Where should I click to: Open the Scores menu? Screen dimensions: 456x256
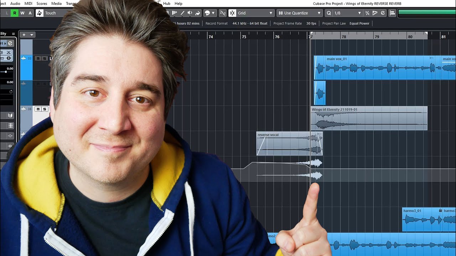(42, 3)
